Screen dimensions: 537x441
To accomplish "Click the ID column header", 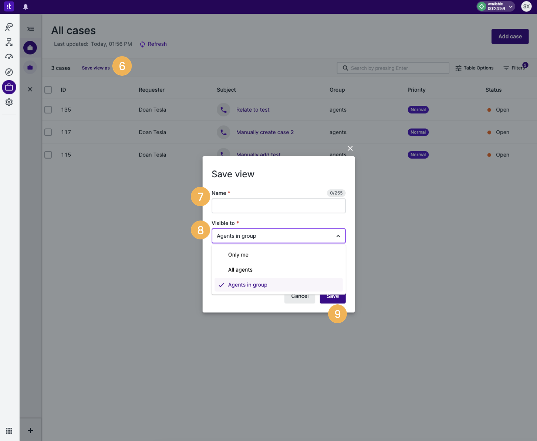I will click(x=63, y=90).
